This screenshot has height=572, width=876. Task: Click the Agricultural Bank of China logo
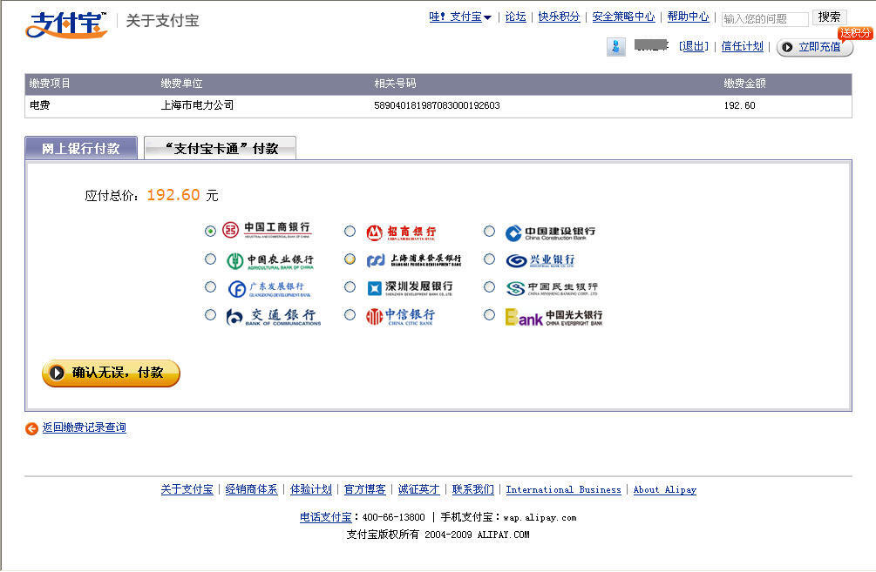pos(270,260)
